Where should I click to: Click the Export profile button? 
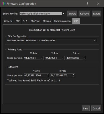coord(96,14)
